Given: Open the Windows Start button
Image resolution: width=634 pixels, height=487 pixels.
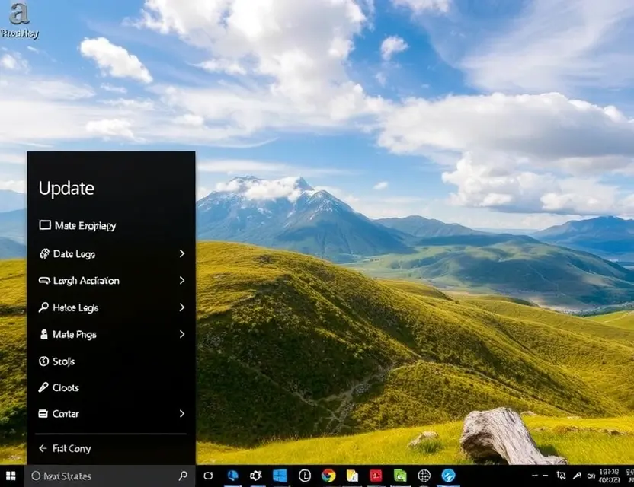Looking at the screenshot, I should [11, 476].
